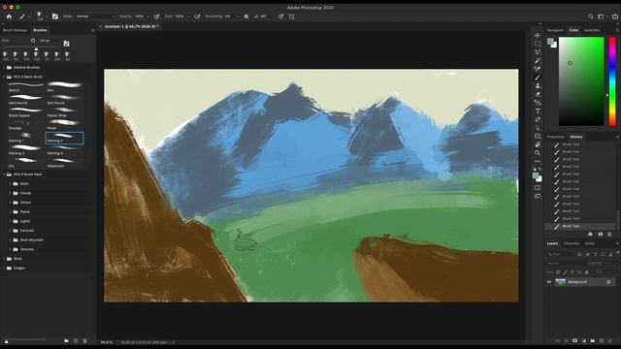Open the brush preset picker dropdown

47,16
